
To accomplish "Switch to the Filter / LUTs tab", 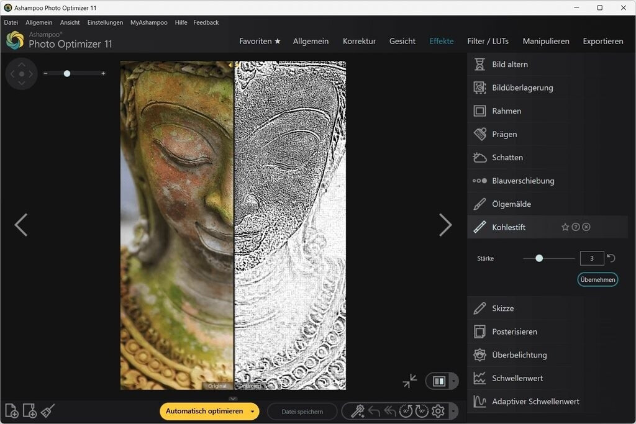I will (x=488, y=41).
